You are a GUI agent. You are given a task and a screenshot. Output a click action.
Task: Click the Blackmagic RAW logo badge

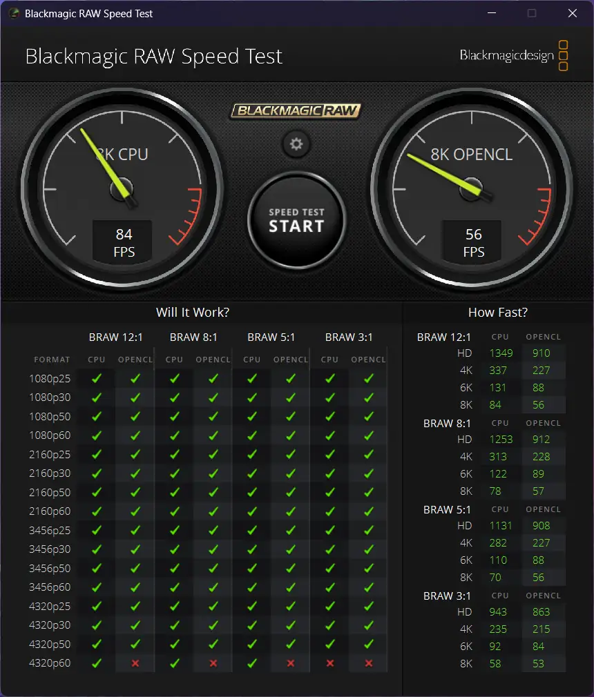point(296,110)
